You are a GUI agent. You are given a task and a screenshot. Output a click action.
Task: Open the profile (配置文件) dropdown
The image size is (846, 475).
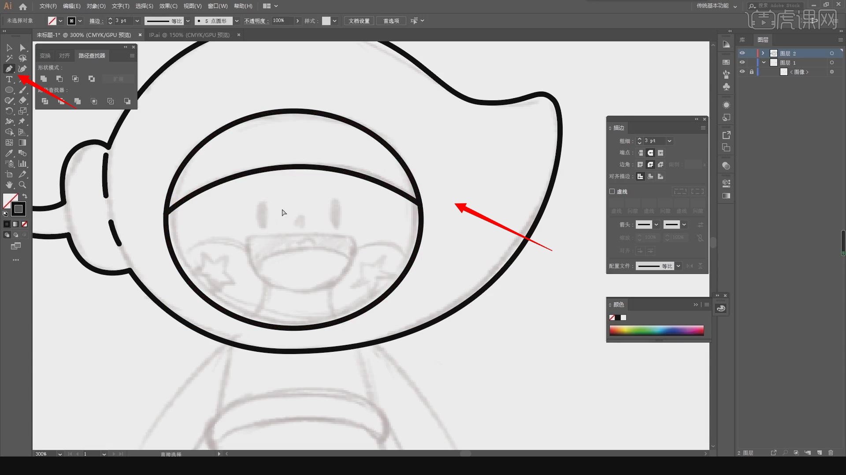pyautogui.click(x=679, y=266)
